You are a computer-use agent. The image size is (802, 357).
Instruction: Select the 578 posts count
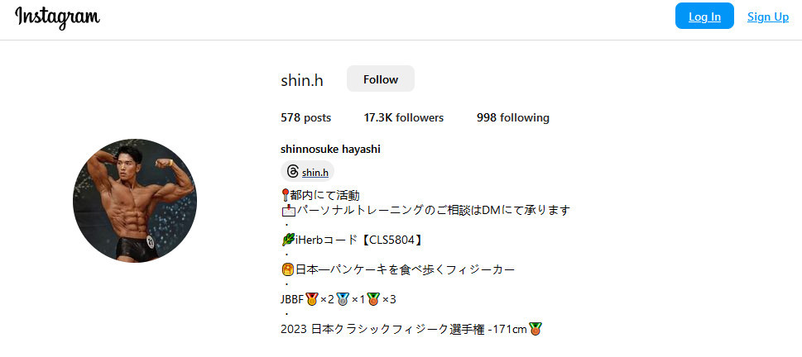point(306,118)
